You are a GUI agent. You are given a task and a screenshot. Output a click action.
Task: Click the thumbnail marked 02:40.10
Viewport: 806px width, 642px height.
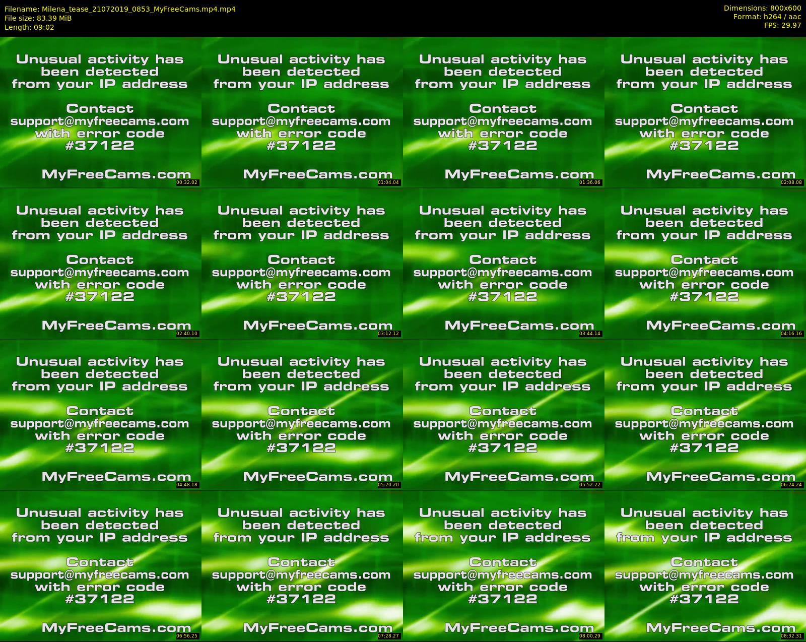100,263
